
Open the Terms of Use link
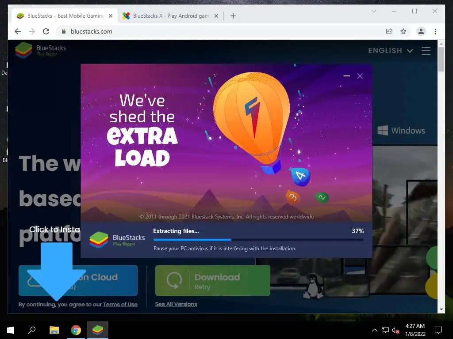[120, 305]
